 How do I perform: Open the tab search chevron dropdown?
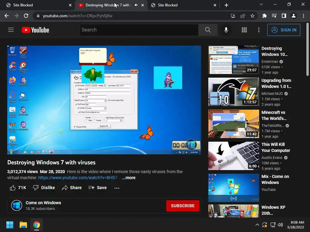[261, 4]
